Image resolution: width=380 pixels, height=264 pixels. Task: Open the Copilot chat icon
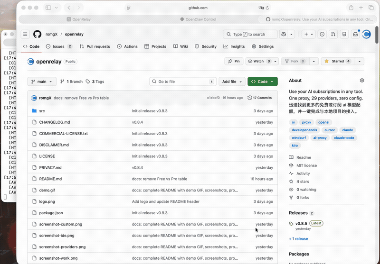click(284, 34)
